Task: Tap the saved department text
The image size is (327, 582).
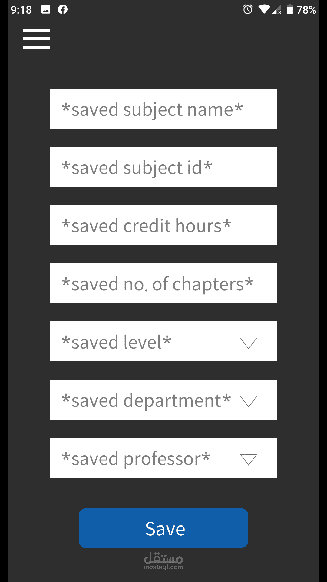Action: pos(146,400)
